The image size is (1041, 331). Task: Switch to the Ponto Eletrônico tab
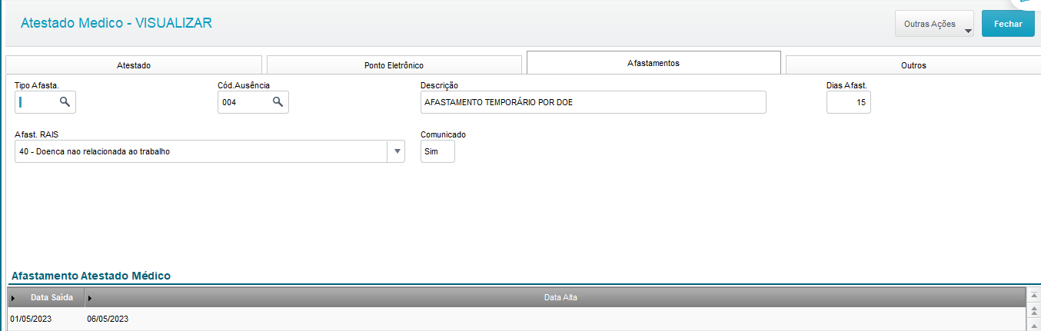pyautogui.click(x=394, y=65)
